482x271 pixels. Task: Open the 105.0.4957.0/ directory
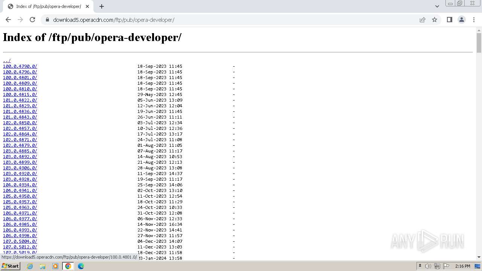20,202
